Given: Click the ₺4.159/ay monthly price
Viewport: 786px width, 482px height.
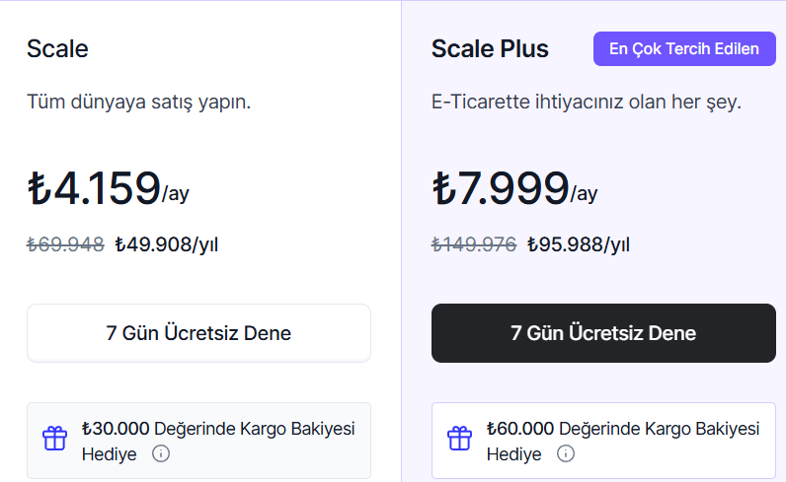Looking at the screenshot, I should point(109,188).
